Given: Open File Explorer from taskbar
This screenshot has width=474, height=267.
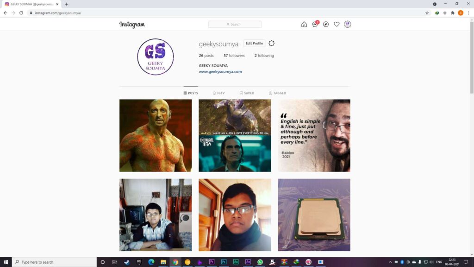Looking at the screenshot, I should pyautogui.click(x=163, y=262).
